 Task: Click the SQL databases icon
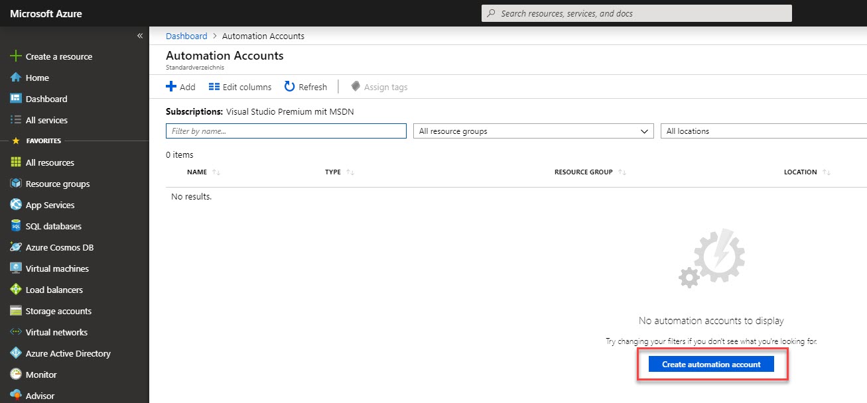(16, 226)
